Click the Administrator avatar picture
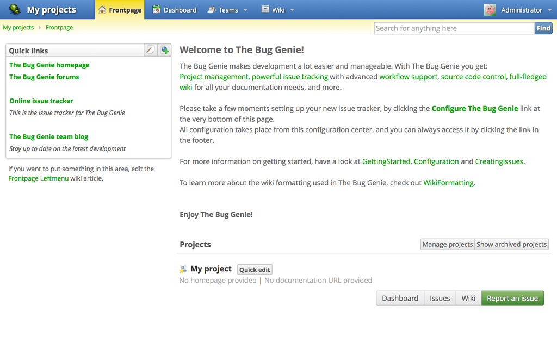557x348 pixels. [x=490, y=10]
